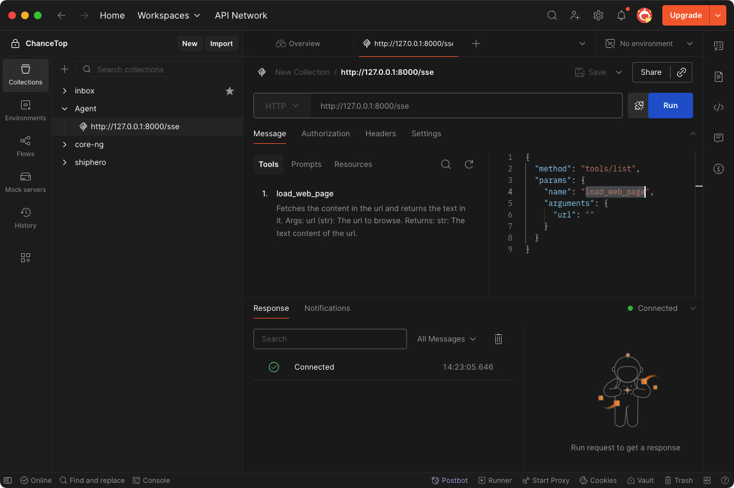734x488 pixels.
Task: Switch to the Authorization tab
Action: tap(326, 134)
